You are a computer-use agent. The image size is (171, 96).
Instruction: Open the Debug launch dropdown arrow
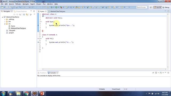click(x=54, y=7)
